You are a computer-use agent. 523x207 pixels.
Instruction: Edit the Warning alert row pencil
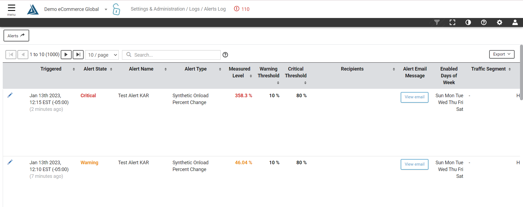(10, 162)
